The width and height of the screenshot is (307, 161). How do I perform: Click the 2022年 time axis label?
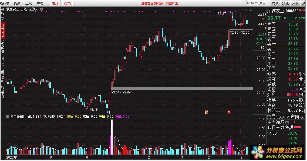click(x=12, y=157)
